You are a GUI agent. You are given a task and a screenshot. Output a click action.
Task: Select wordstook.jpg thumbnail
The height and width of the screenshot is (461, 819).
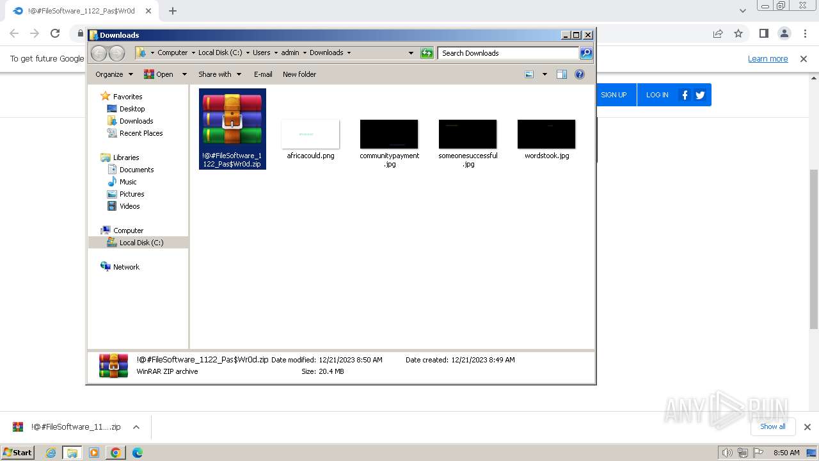point(546,134)
